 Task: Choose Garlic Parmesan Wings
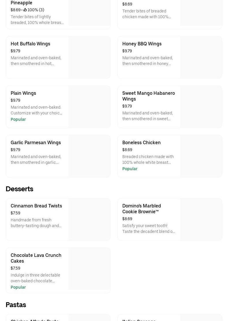click(x=36, y=142)
